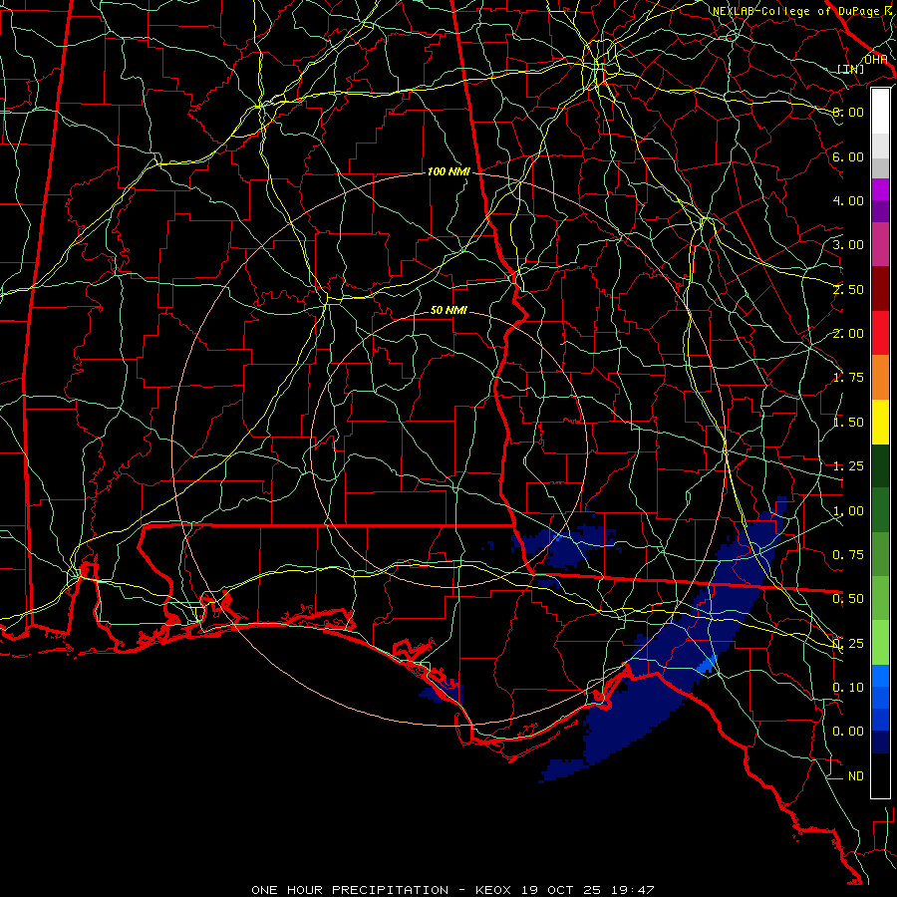897x897 pixels.
Task: Click the light green swatch beside 0.25
Action: (880, 643)
